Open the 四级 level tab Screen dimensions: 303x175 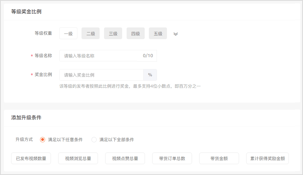tap(136, 34)
